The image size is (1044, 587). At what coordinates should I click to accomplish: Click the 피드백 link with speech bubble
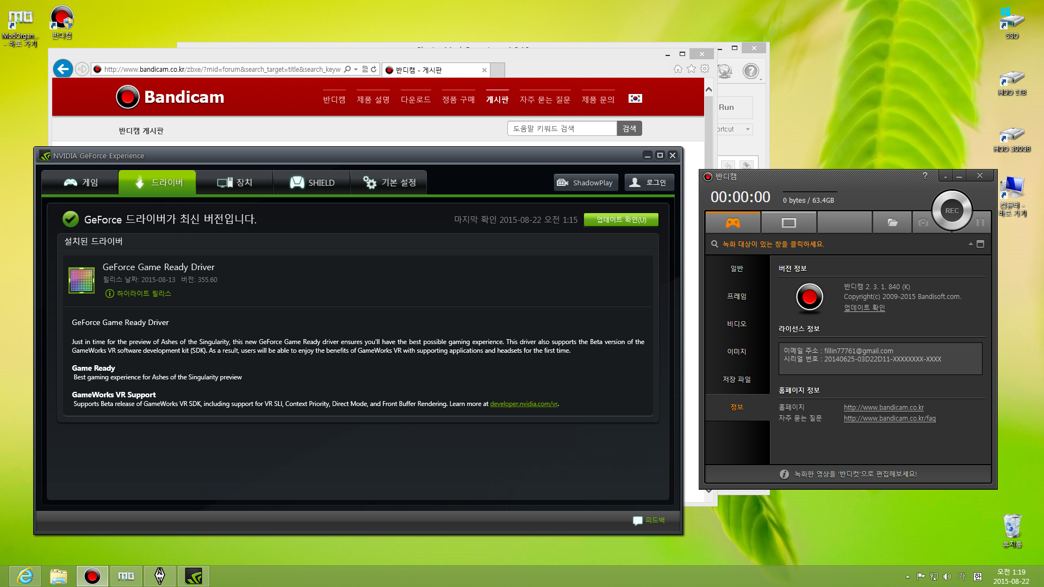pyautogui.click(x=649, y=520)
